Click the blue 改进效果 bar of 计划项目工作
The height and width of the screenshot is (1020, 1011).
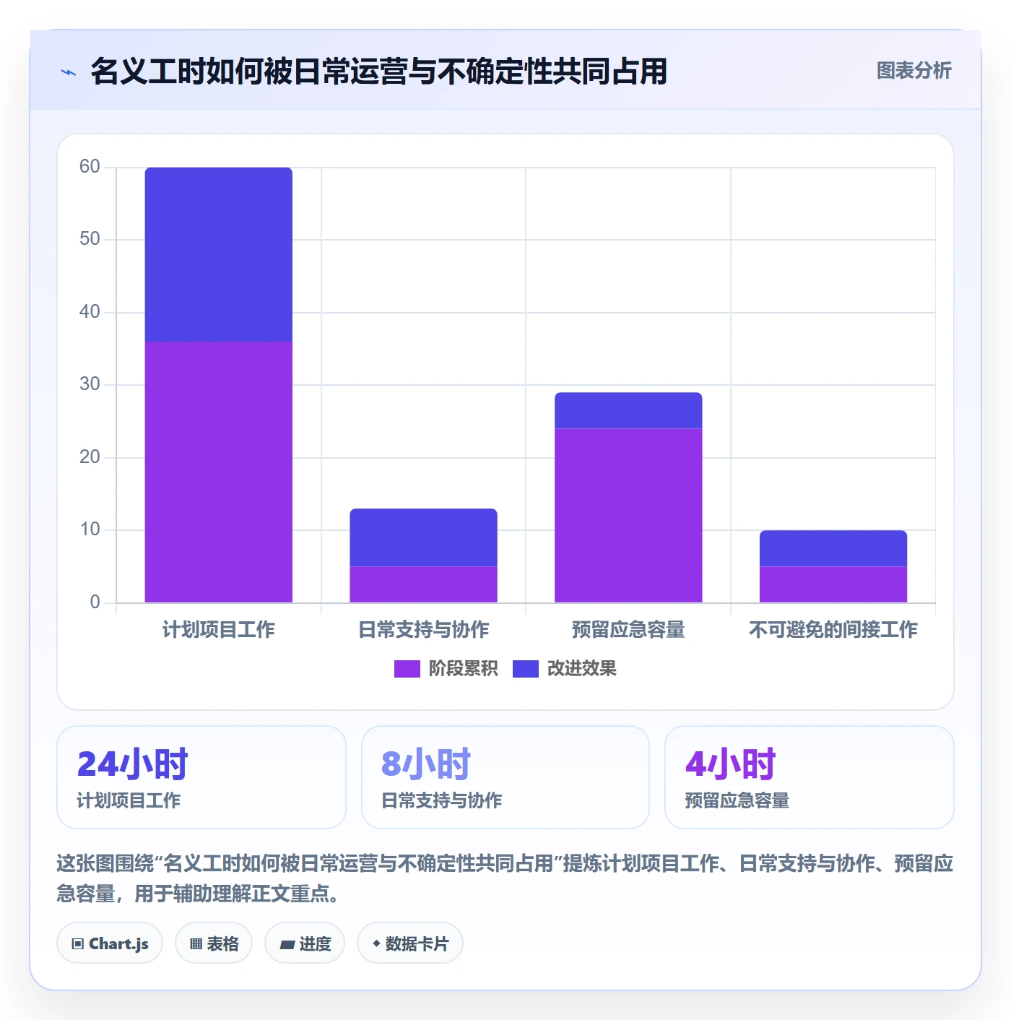(219, 254)
